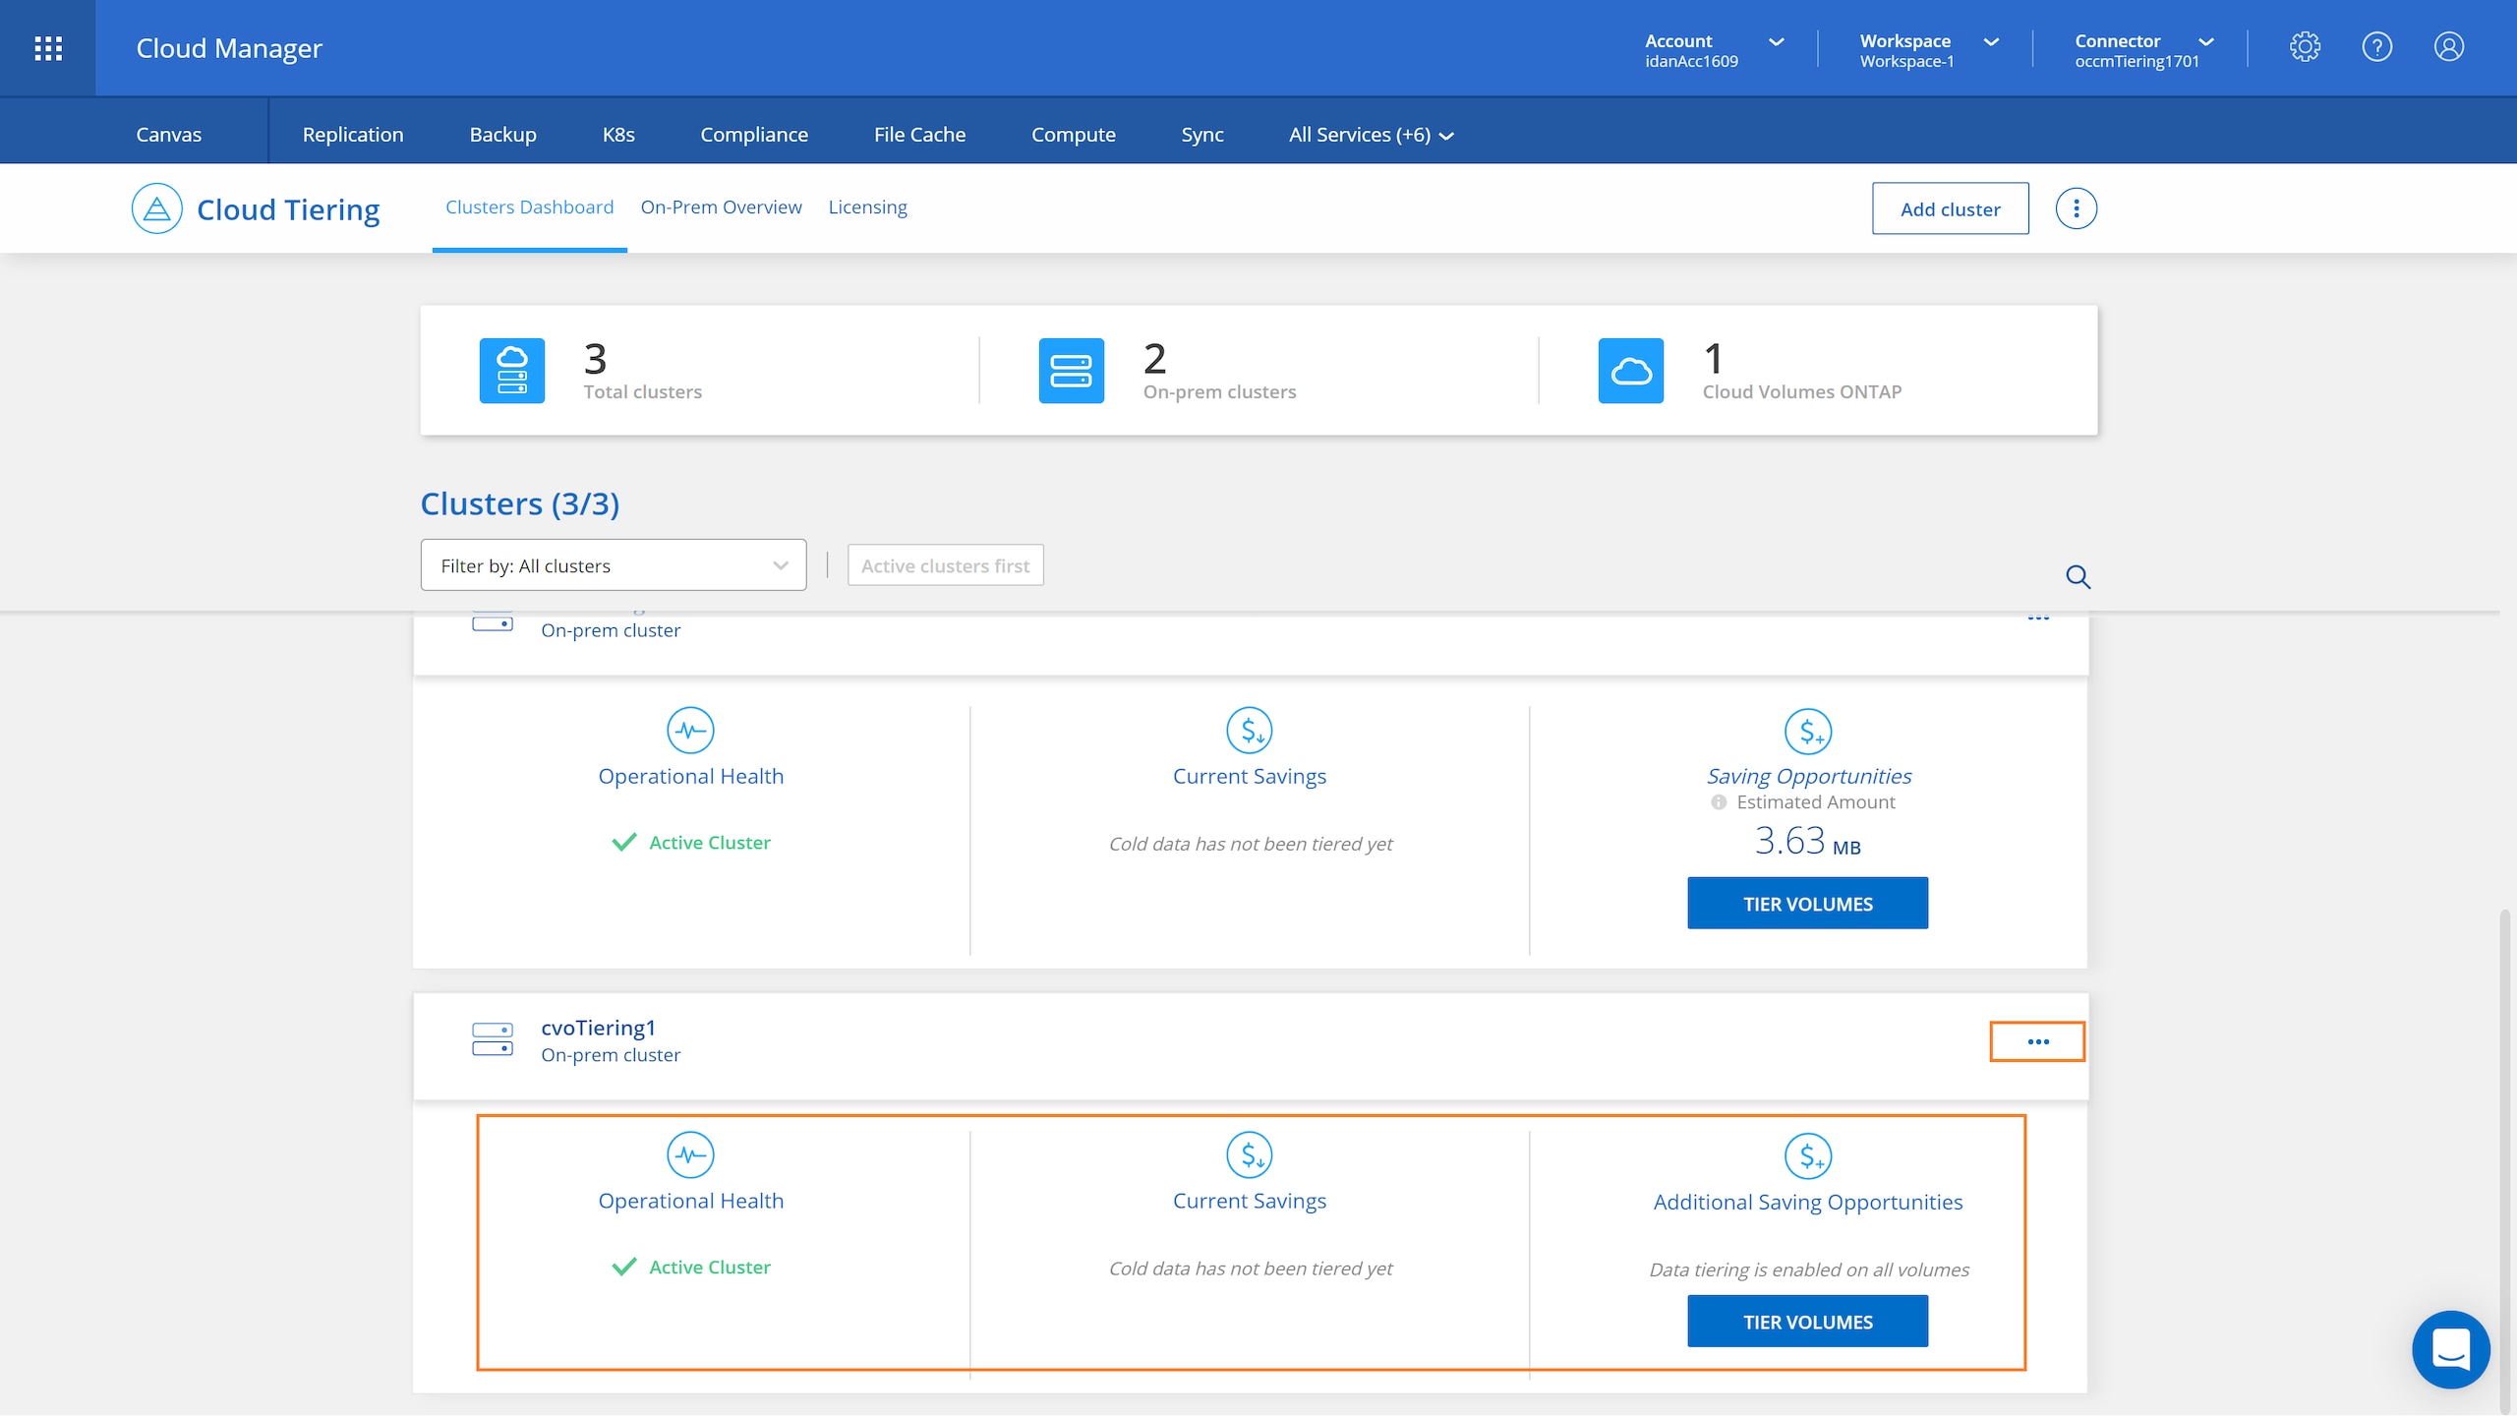Go to the Backup menu item
The image size is (2517, 1416).
coord(502,135)
